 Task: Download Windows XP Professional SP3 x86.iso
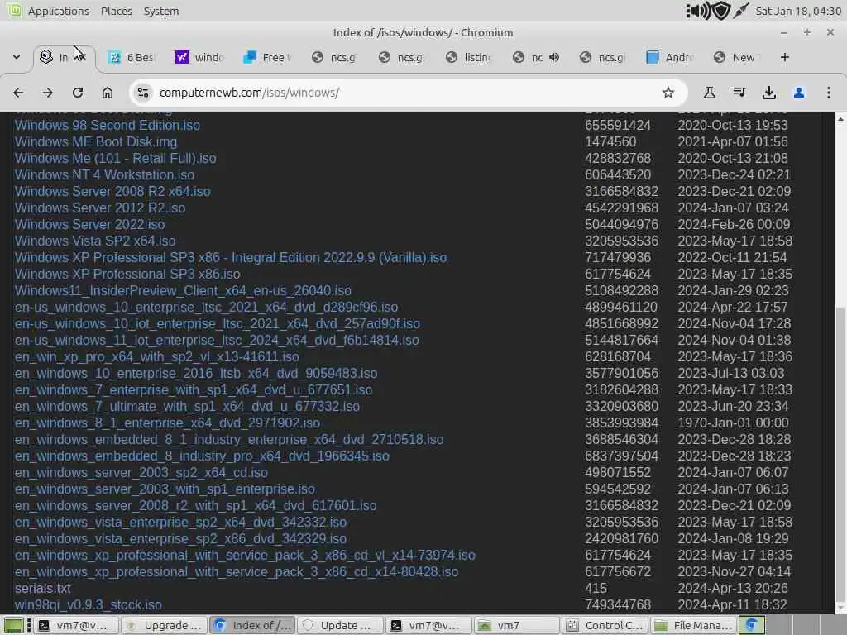click(127, 275)
